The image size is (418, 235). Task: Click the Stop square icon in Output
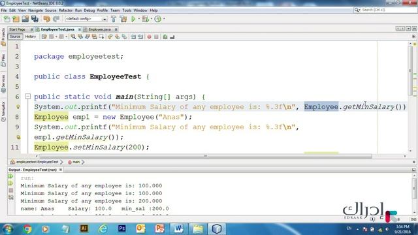click(x=10, y=191)
